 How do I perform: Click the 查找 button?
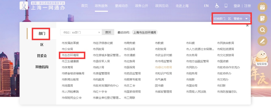108,32
